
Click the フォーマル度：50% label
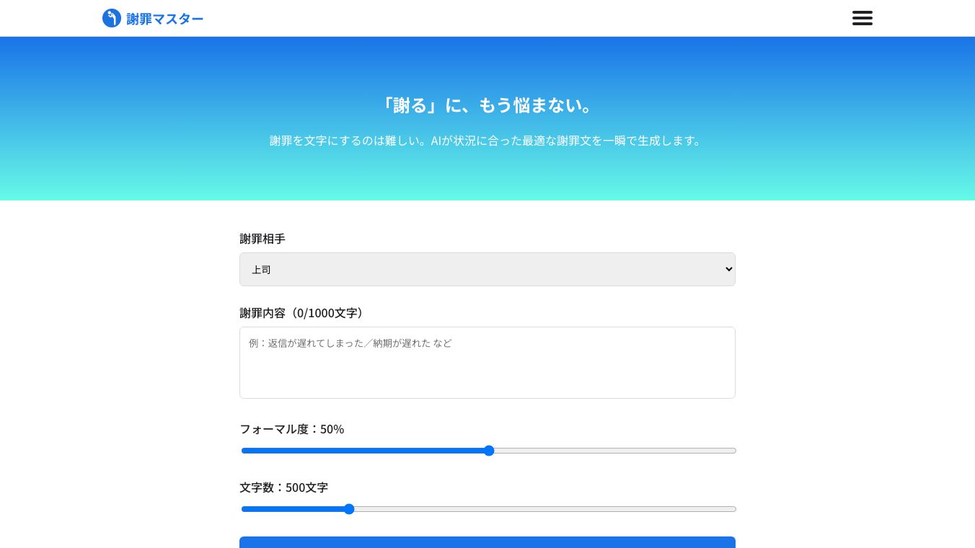[291, 429]
